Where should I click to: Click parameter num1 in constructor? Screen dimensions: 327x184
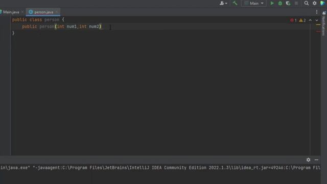tap(72, 27)
